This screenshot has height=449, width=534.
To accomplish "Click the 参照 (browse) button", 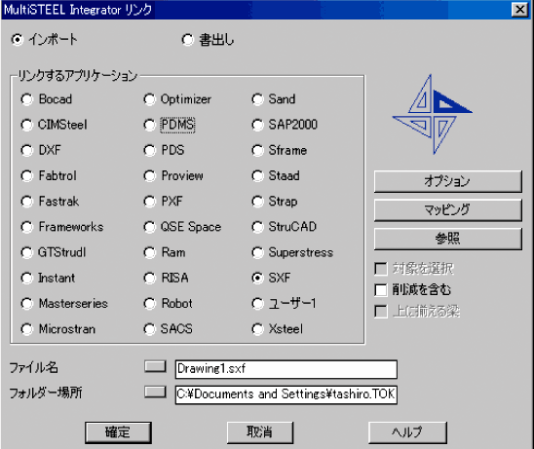I will 448,239.
